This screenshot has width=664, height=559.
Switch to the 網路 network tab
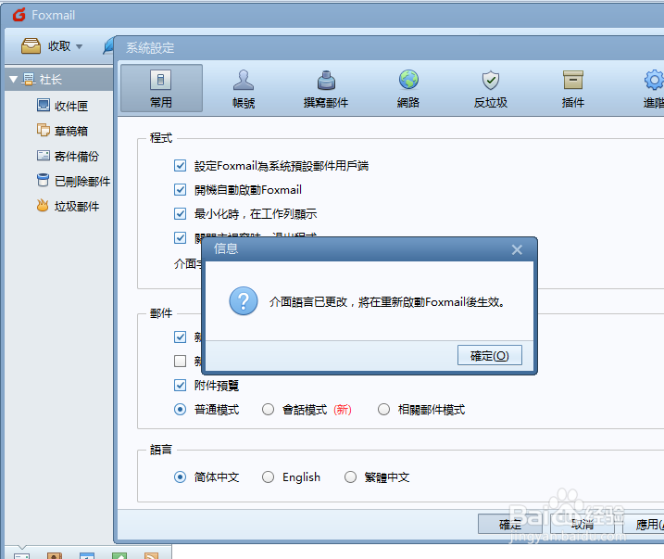pos(408,88)
